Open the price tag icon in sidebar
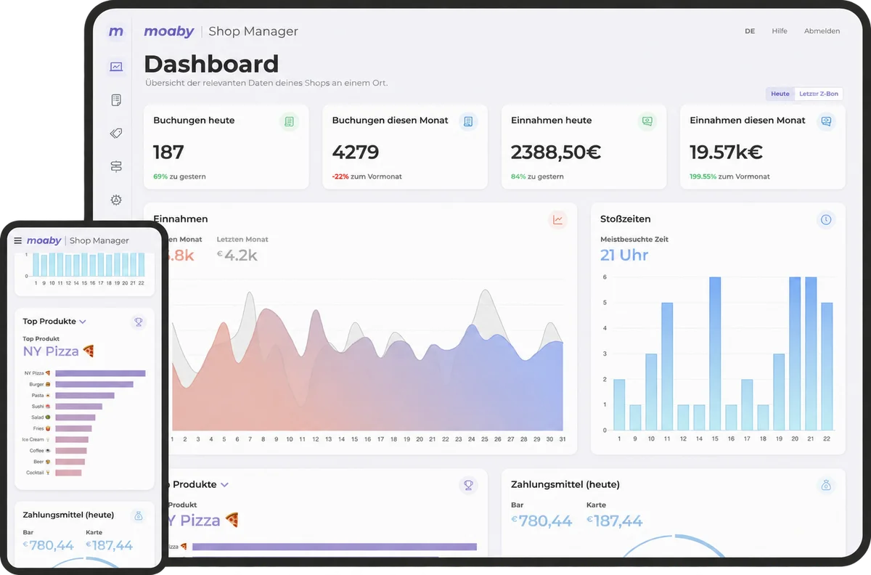The width and height of the screenshot is (871, 575). (x=116, y=134)
